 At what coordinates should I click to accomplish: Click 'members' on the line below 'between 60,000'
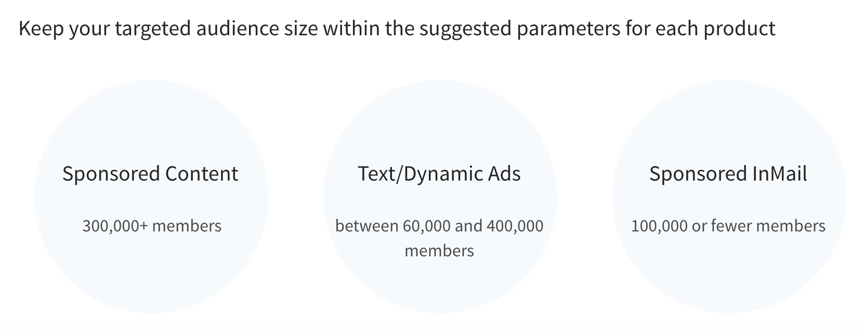(x=439, y=251)
